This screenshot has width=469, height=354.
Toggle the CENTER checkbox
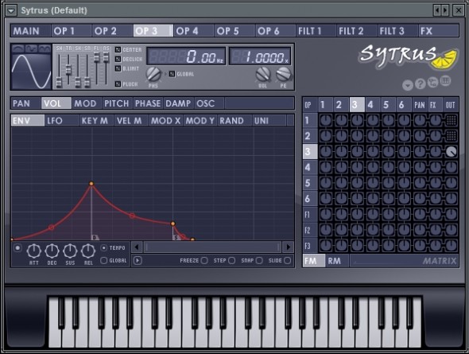[x=118, y=49]
